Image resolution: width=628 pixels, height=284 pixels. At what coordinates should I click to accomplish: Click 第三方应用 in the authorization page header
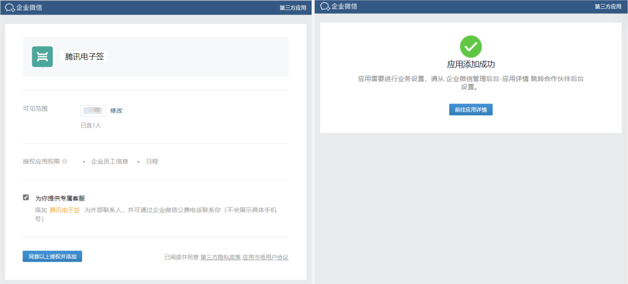292,8
